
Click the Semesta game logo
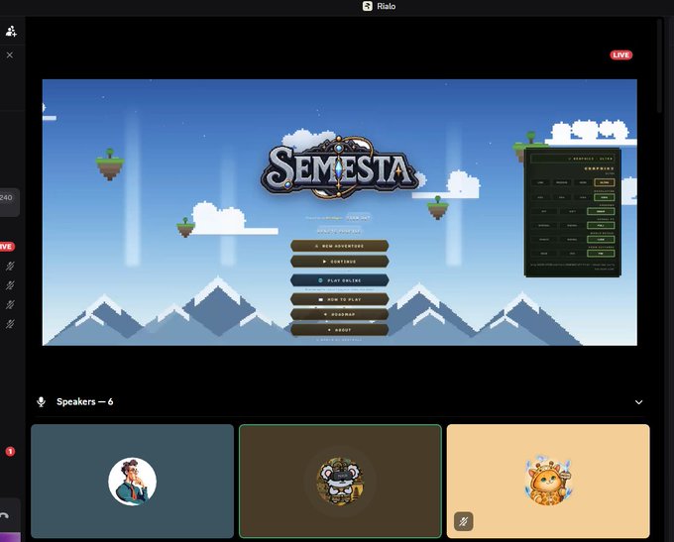tap(339, 168)
